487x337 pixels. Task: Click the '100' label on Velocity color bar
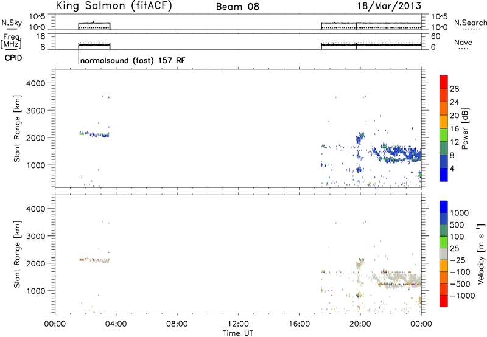(458, 237)
